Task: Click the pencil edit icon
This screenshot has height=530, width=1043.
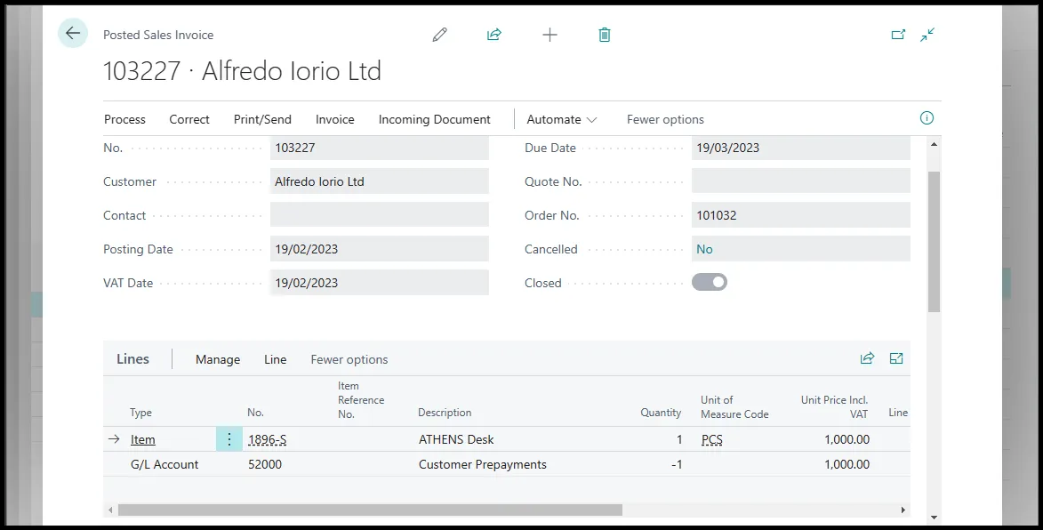Action: (439, 35)
